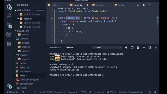
Task: Split the editor to the right
Action: 150,5
